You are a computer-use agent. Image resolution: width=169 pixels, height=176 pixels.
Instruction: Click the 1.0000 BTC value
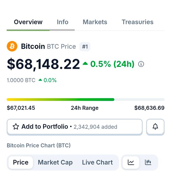[x=21, y=80]
